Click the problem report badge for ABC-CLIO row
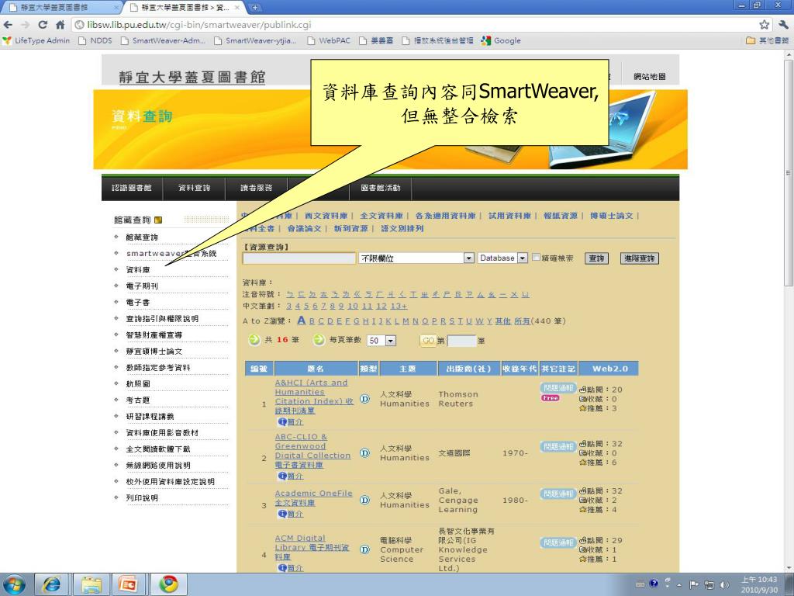This screenshot has width=794, height=596. point(558,446)
